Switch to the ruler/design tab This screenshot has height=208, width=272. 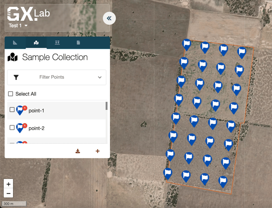tap(15, 43)
